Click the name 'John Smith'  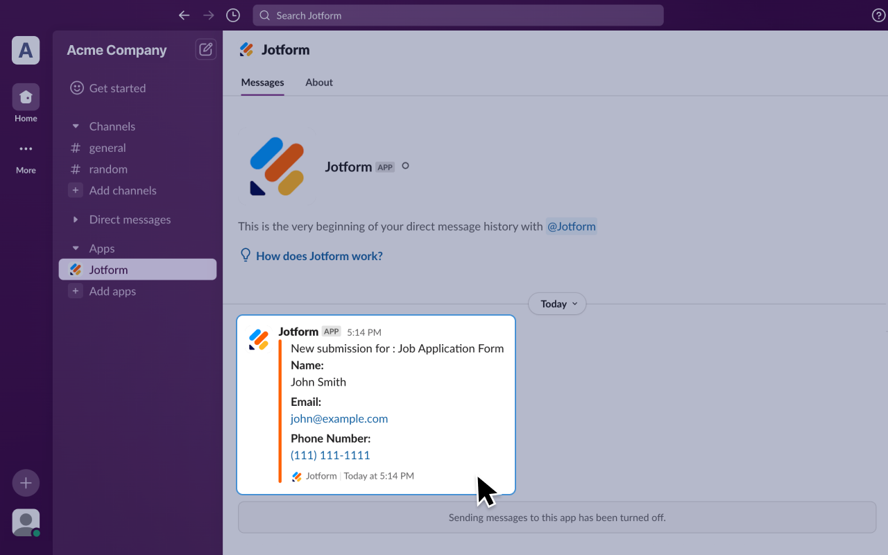tap(318, 382)
